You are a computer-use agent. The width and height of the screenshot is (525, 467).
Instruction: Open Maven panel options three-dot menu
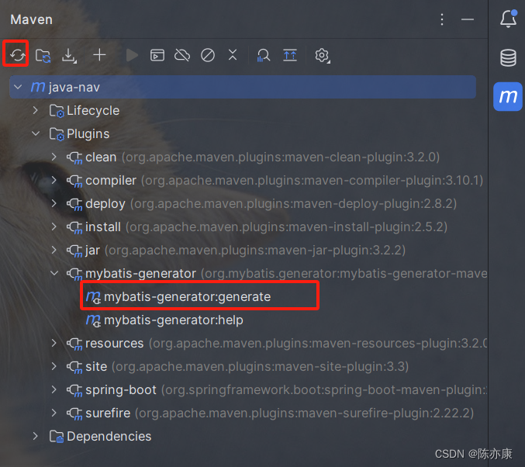(442, 19)
